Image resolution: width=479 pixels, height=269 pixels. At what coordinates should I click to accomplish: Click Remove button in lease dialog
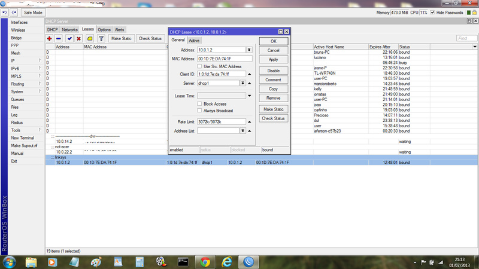coord(274,98)
